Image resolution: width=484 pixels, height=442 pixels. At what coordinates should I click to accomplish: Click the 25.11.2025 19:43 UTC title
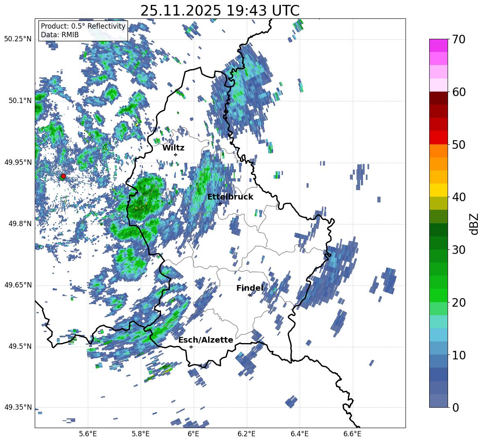tap(220, 11)
